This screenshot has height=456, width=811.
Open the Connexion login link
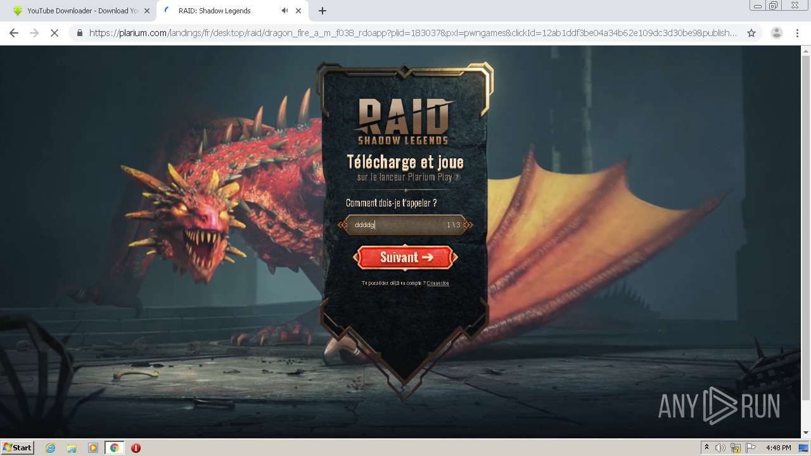click(x=438, y=283)
